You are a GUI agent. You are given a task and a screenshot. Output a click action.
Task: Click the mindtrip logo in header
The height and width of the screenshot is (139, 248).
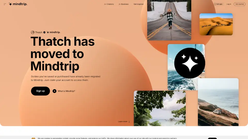tap(18, 4)
